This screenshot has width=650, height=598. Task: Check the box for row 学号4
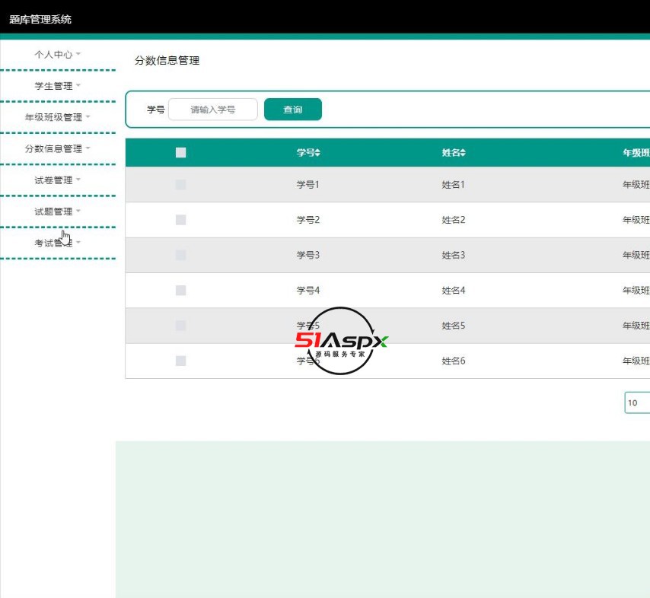(x=180, y=290)
